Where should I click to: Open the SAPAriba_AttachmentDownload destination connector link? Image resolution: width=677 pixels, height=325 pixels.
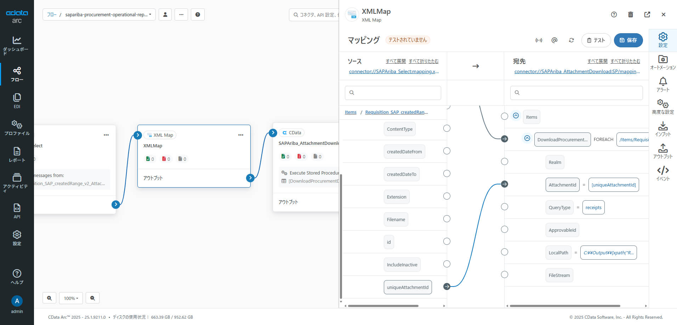coord(577,71)
